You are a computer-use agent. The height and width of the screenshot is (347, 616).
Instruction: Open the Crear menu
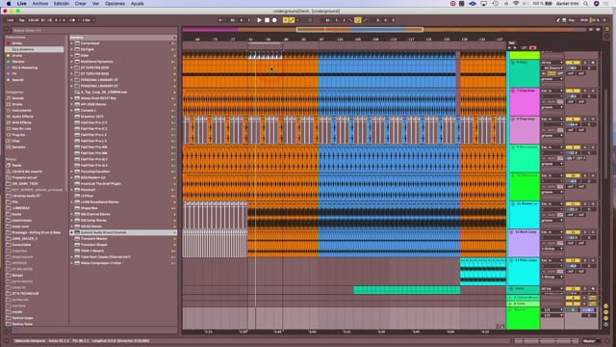point(81,4)
